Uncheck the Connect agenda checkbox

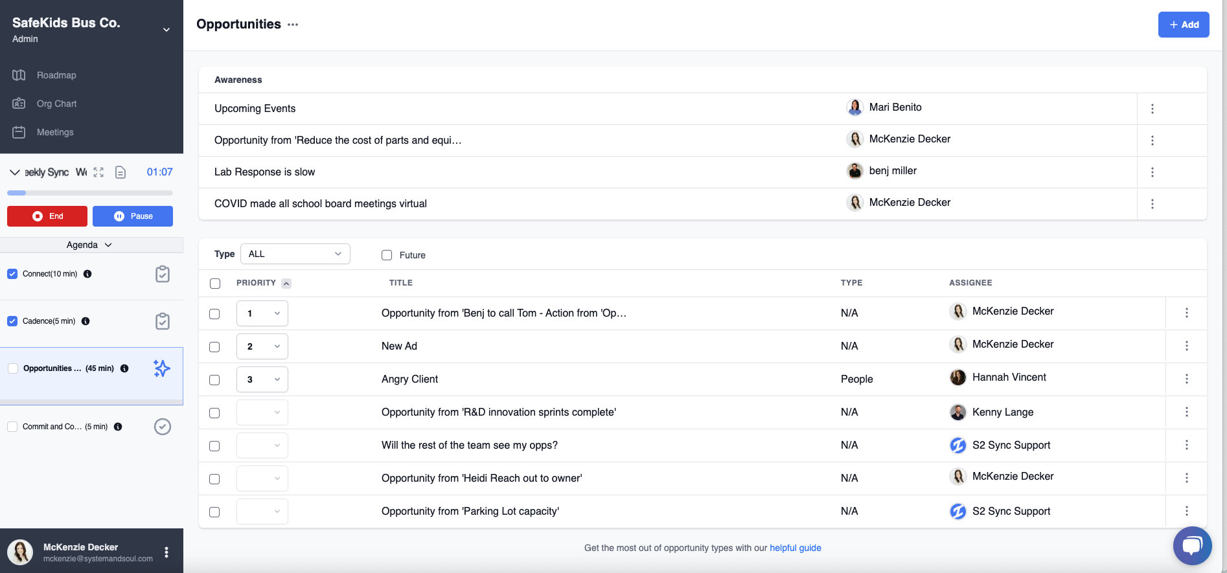point(12,274)
